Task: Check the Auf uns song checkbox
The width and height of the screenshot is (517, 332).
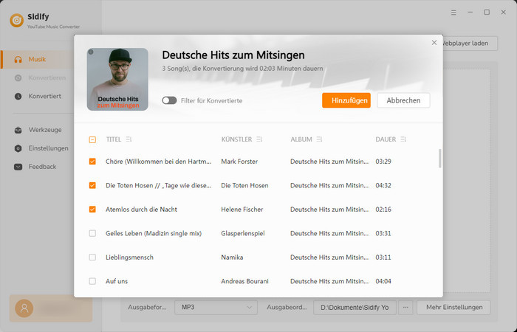Action: click(x=92, y=281)
